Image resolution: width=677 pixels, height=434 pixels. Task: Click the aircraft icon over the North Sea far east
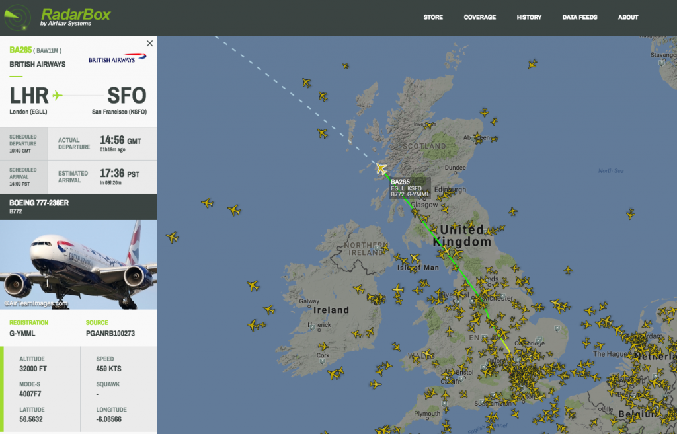[x=631, y=213]
